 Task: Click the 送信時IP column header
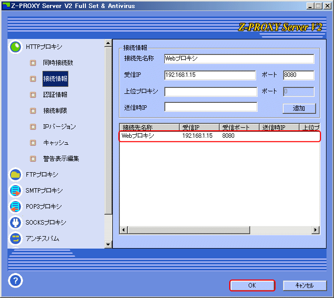279,127
